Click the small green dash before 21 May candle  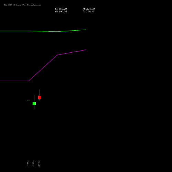click(29, 101)
